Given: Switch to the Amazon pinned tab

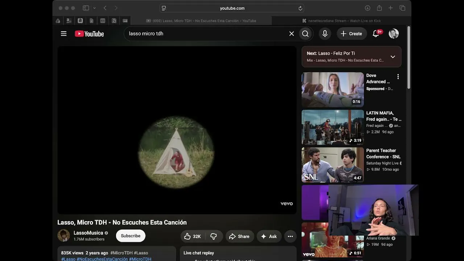Looking at the screenshot, I should pos(80,21).
